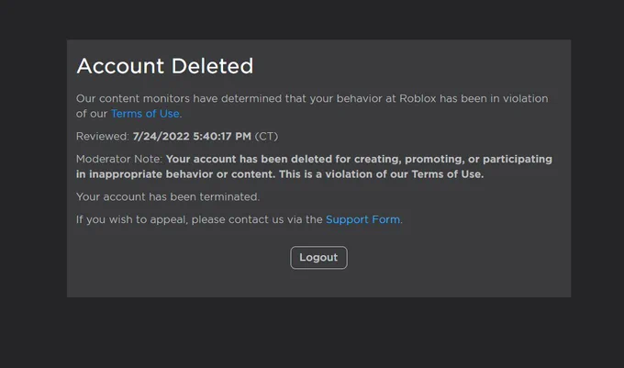The width and height of the screenshot is (624, 368).
Task: Click the 'inappropriate behavior or content' phrase
Action: 182,174
